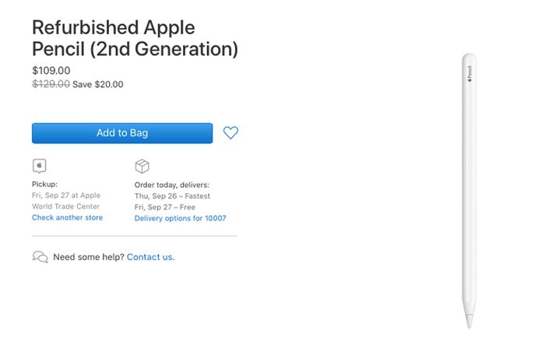The image size is (545, 363).
Task: Select the $109.00 current price
Action: (x=51, y=71)
